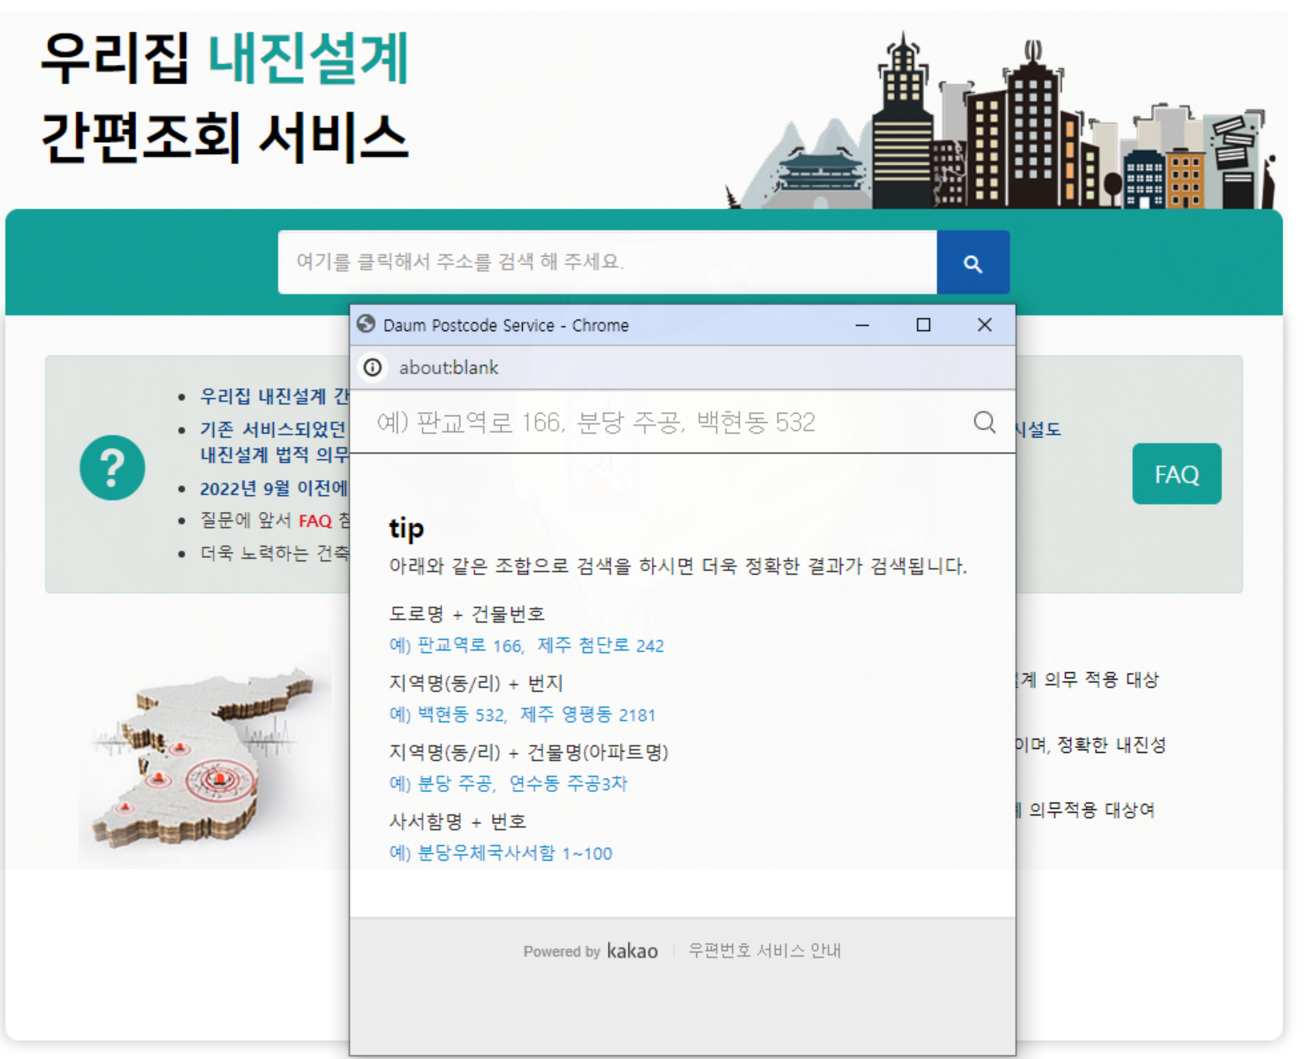Click the kakao logo link
The height and width of the screenshot is (1059, 1307).
632,951
